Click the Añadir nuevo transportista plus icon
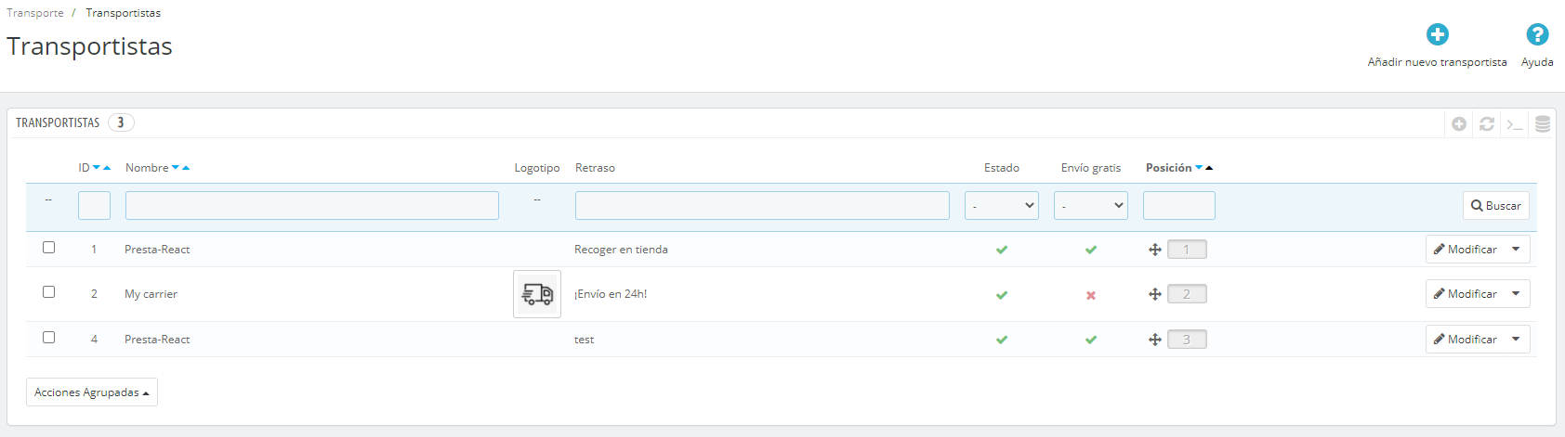This screenshot has width=1565, height=437. pyautogui.click(x=1437, y=34)
